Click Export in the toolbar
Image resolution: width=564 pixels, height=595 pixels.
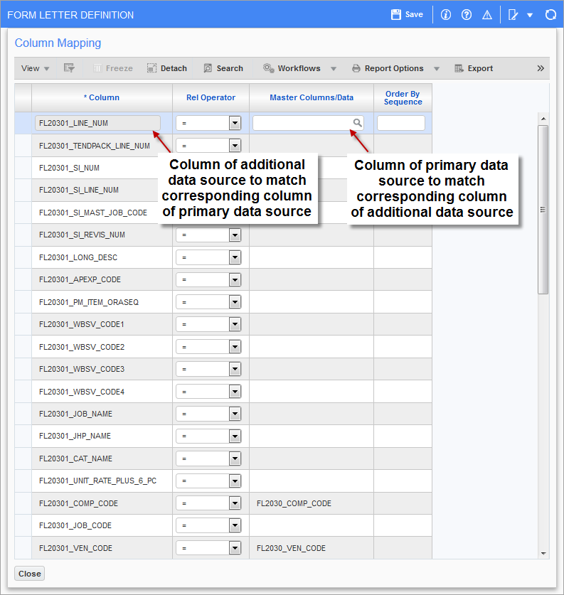(474, 68)
